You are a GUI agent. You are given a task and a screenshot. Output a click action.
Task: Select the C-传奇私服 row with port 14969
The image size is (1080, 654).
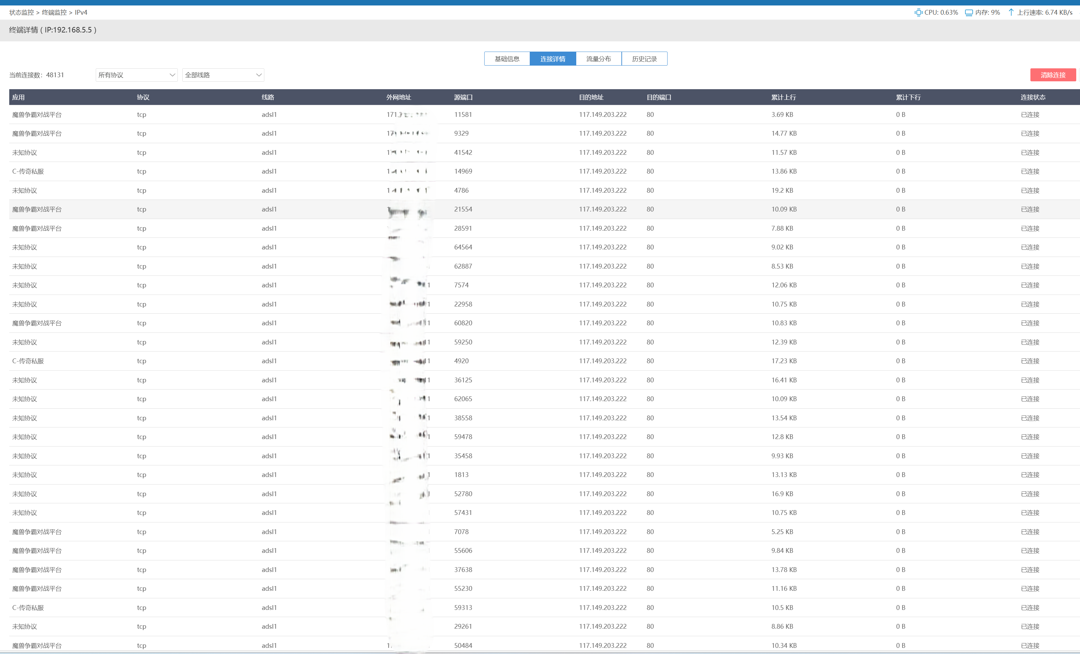click(x=463, y=171)
